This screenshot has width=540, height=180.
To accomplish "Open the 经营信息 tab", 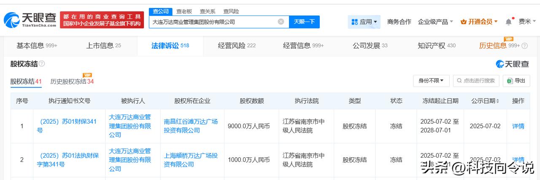I will [303, 45].
